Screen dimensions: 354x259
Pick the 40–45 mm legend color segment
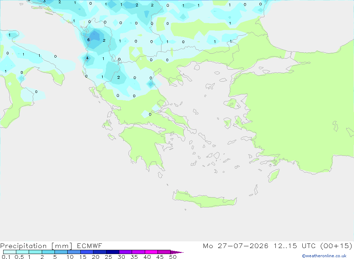(x=151, y=252)
